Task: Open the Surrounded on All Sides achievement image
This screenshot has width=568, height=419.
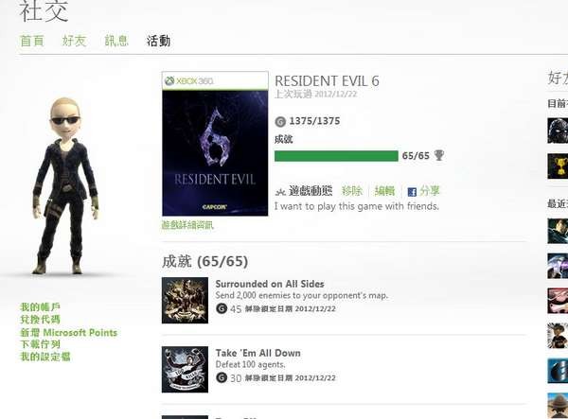Action: click(185, 300)
